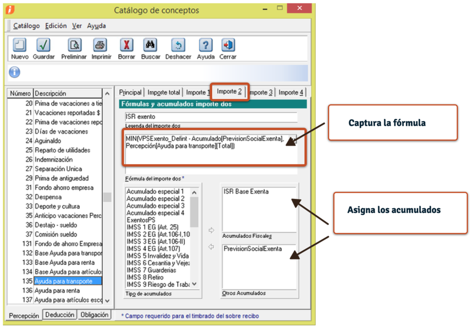Viewport: 472px width, 329px height.
Task: Open the Ayuda menu in menu bar
Action: coord(96,26)
